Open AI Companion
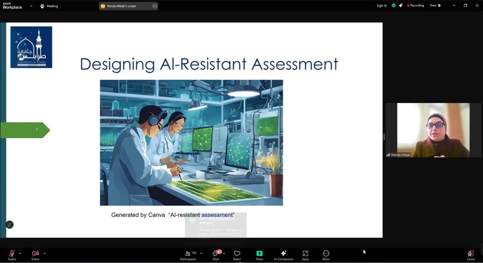 click(x=283, y=254)
